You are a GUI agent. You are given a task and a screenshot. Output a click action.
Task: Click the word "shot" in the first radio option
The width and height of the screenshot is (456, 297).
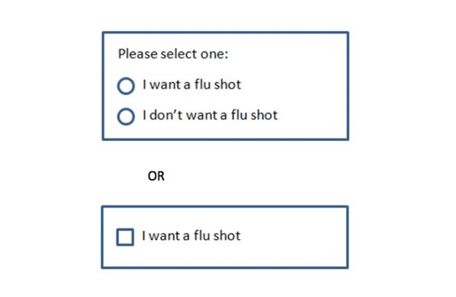[x=228, y=85]
